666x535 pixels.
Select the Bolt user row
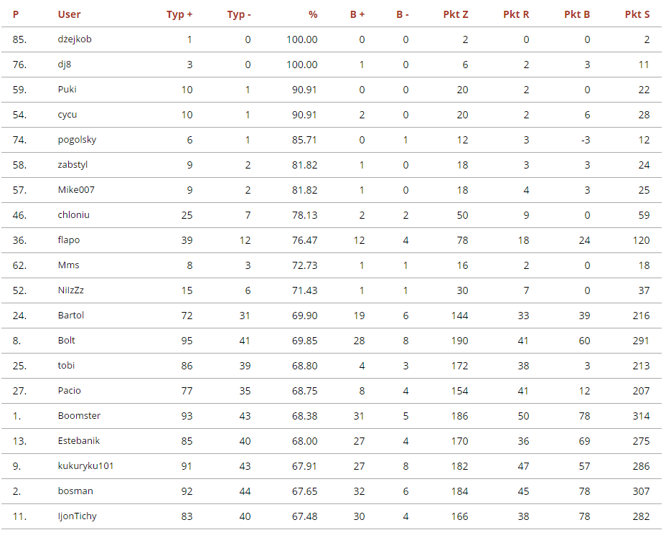click(x=67, y=341)
